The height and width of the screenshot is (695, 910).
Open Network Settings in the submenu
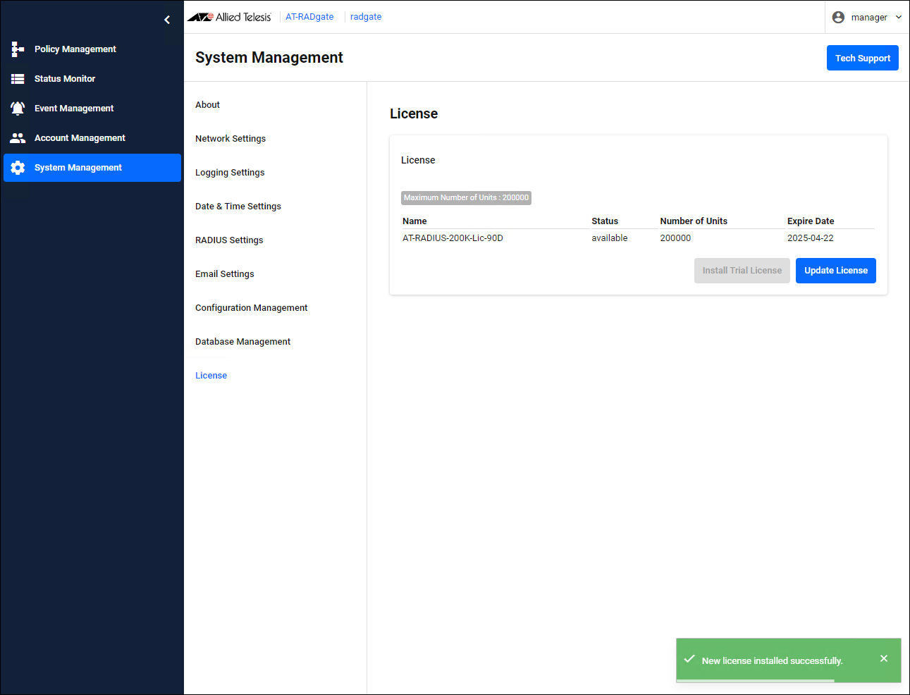coord(230,139)
